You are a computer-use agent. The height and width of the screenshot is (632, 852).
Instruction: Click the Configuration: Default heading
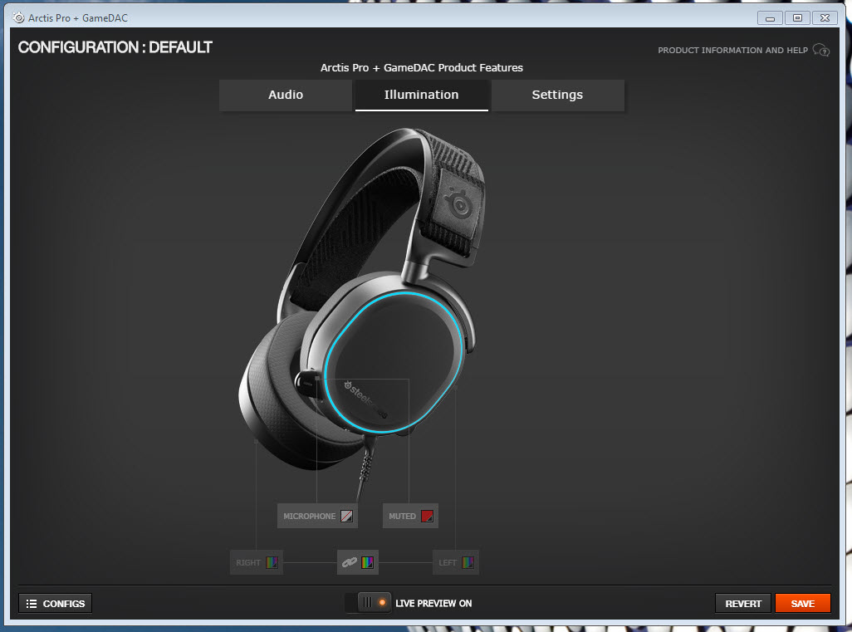click(115, 48)
